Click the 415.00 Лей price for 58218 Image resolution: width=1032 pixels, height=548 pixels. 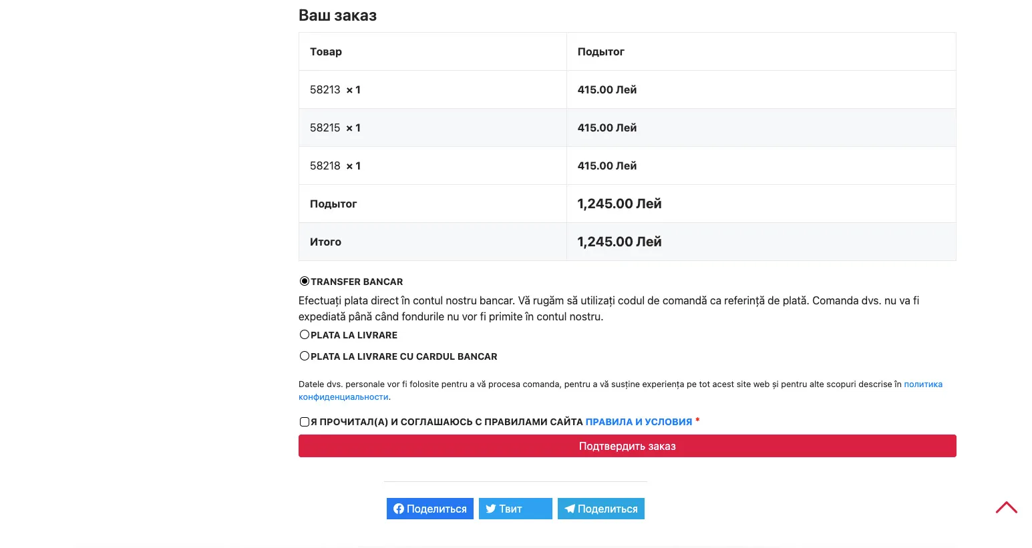pos(607,166)
